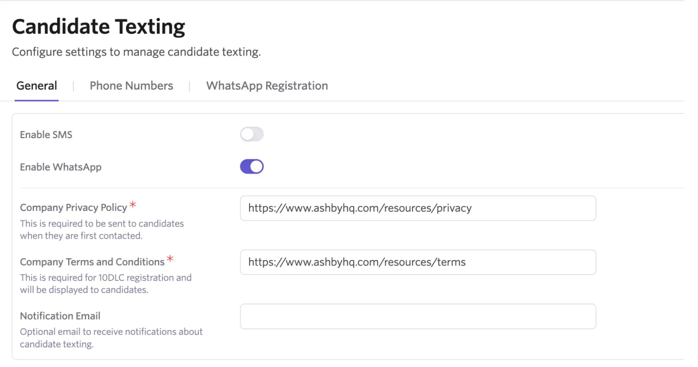
Task: Select the General tab
Action: pyautogui.click(x=37, y=85)
